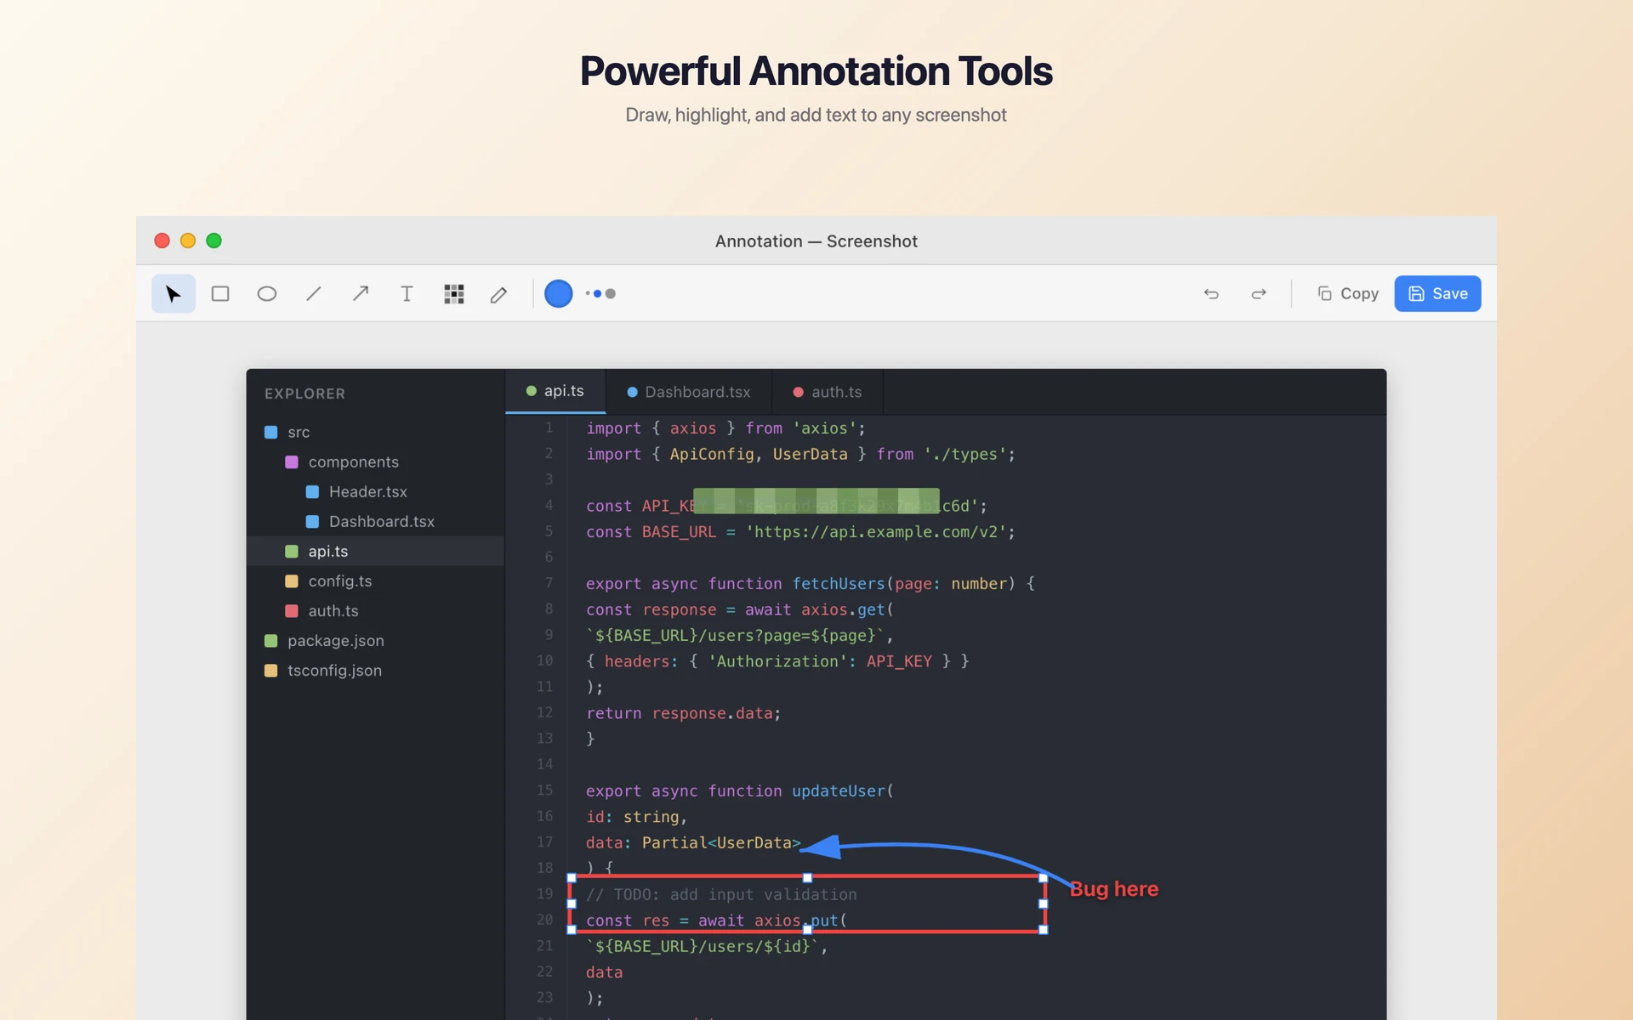Open package.json in the Explorer
The width and height of the screenshot is (1633, 1020).
(x=375, y=640)
